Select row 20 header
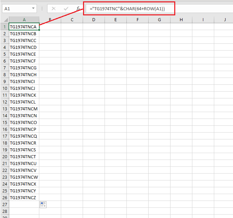Viewport: 233px width, 218px height. coord(4,156)
